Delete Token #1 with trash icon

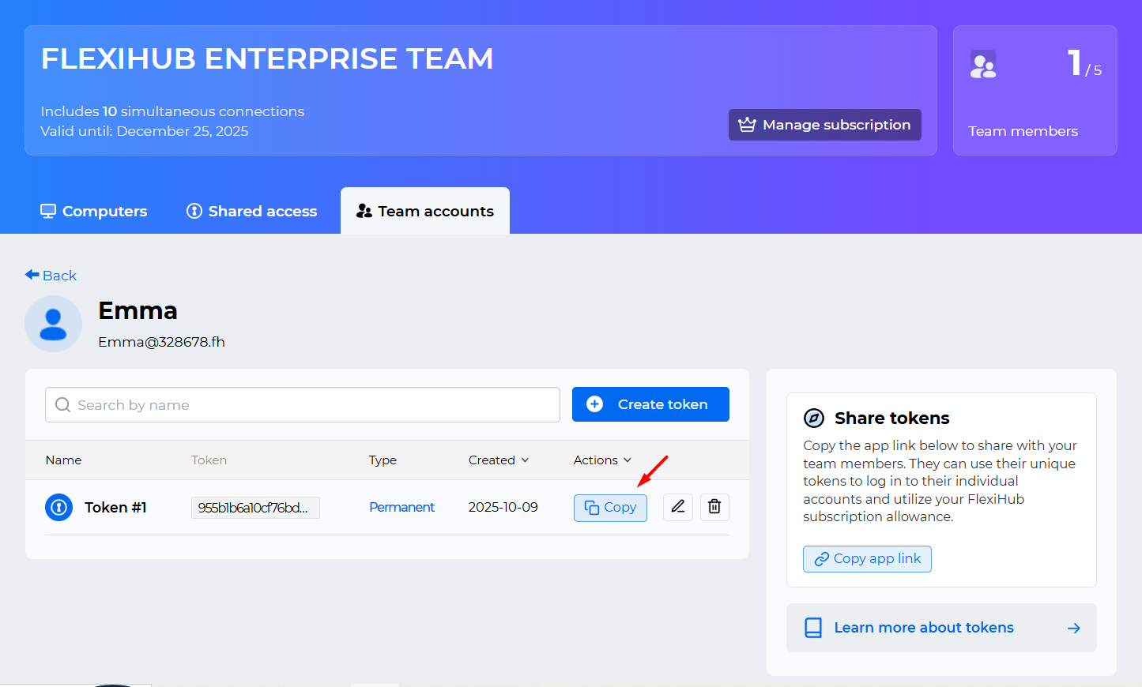[714, 507]
